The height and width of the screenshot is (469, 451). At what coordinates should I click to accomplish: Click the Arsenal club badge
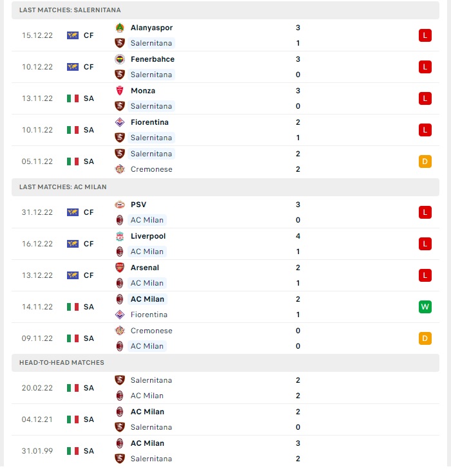120,268
